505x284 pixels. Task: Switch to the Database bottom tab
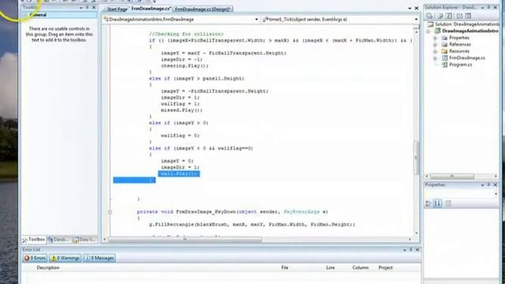click(x=58, y=240)
